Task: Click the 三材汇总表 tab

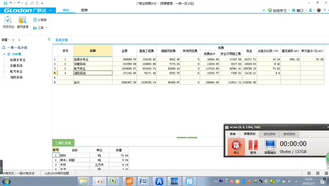Action: (63, 143)
